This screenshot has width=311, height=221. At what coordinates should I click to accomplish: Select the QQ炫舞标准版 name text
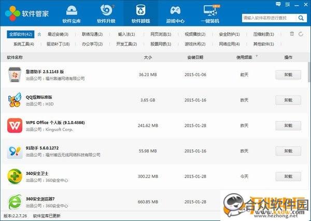tap(39, 97)
